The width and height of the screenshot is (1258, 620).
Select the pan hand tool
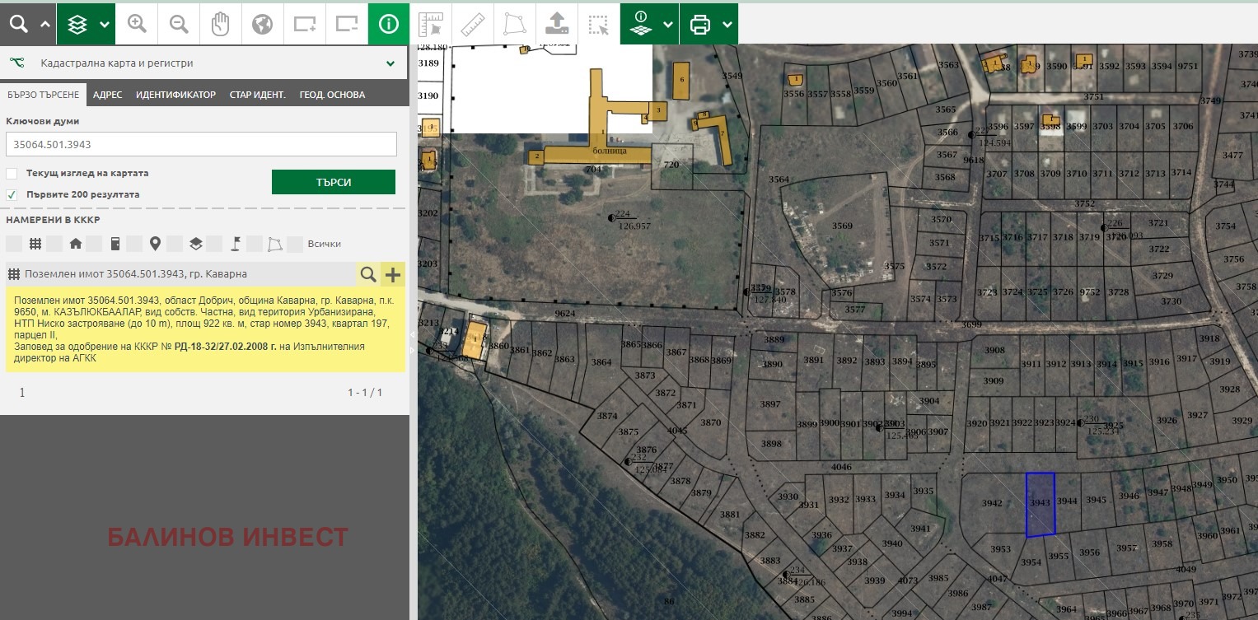pyautogui.click(x=220, y=25)
